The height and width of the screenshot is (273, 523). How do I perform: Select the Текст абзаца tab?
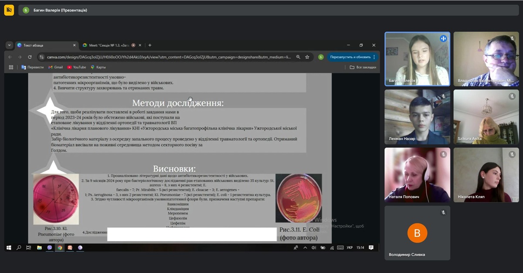click(44, 45)
